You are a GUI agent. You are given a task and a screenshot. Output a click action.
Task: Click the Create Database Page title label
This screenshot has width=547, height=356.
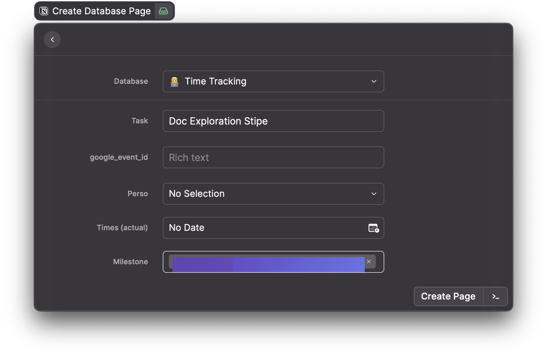pos(102,11)
